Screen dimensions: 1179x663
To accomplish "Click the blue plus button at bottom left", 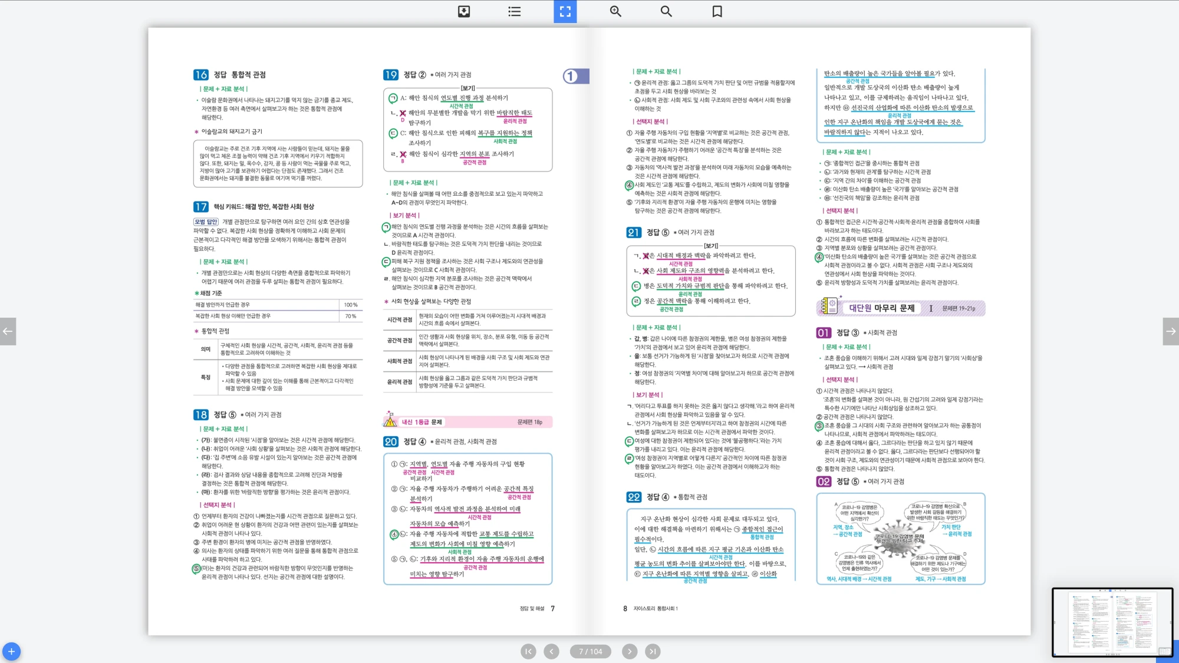I will [x=11, y=651].
